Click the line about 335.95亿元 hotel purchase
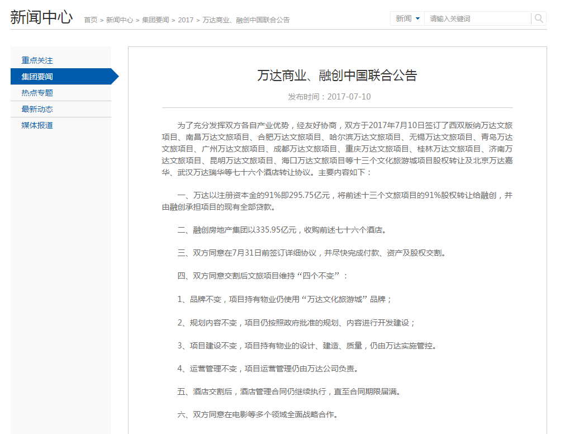565x434 pixels. click(282, 230)
